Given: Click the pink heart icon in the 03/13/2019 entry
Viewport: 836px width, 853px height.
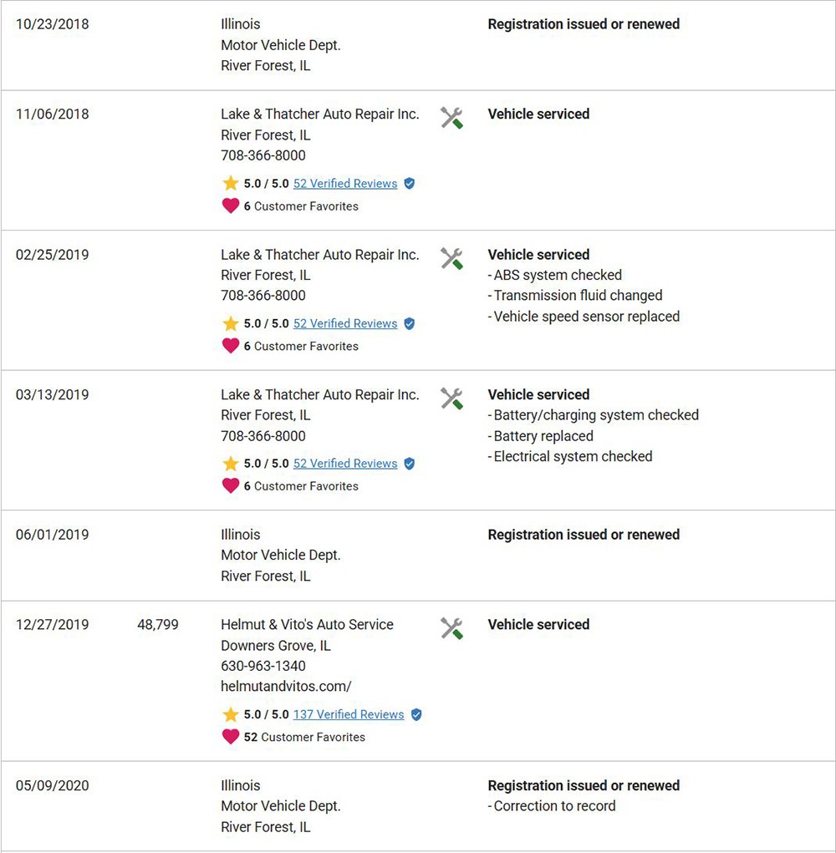Looking at the screenshot, I should click(x=231, y=485).
